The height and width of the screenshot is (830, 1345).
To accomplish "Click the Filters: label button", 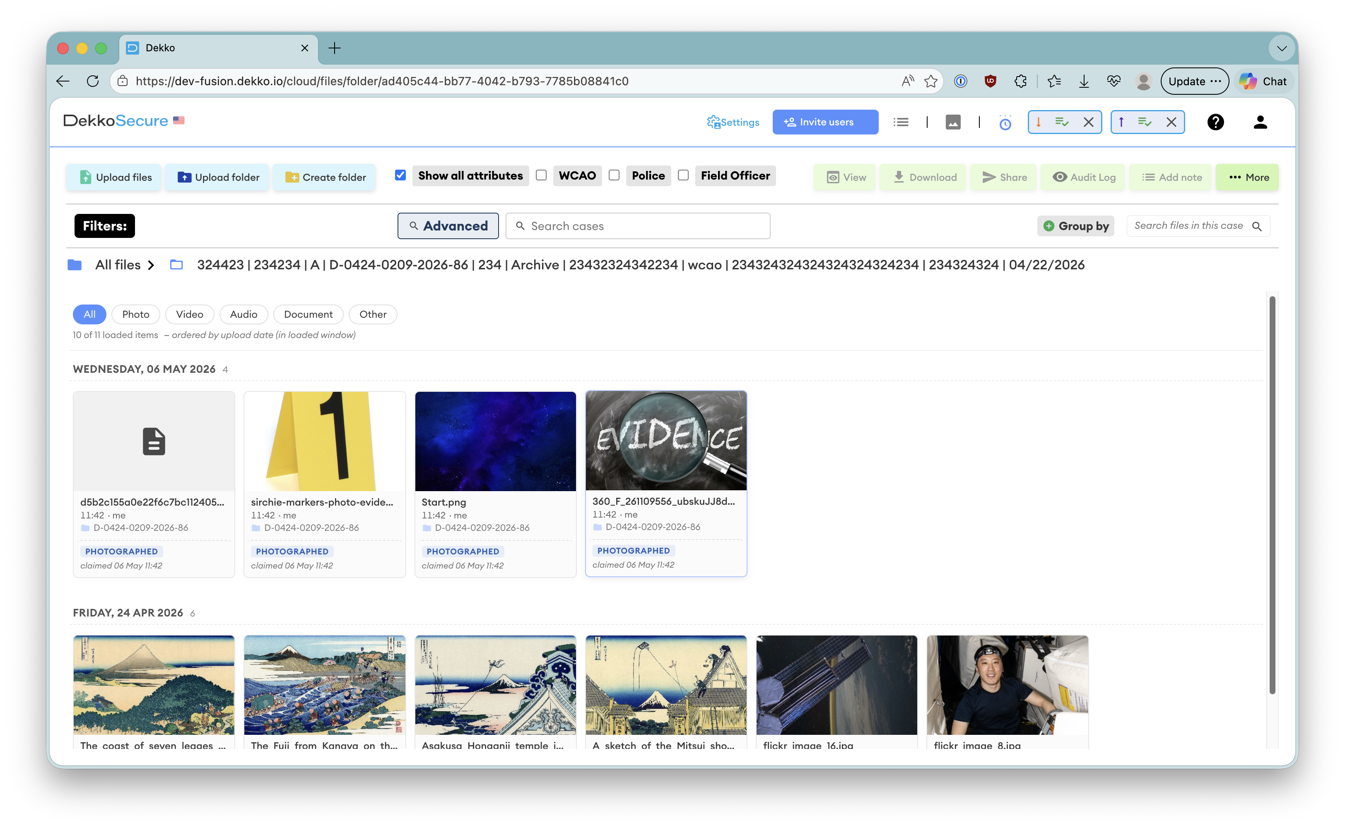I will [x=105, y=226].
